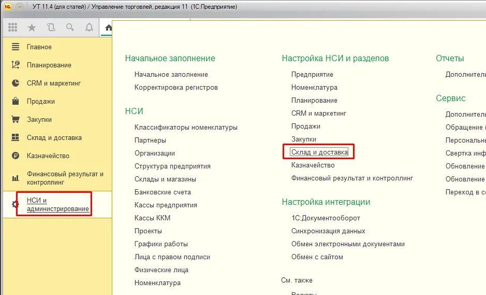Open Физические лица

[161, 270]
